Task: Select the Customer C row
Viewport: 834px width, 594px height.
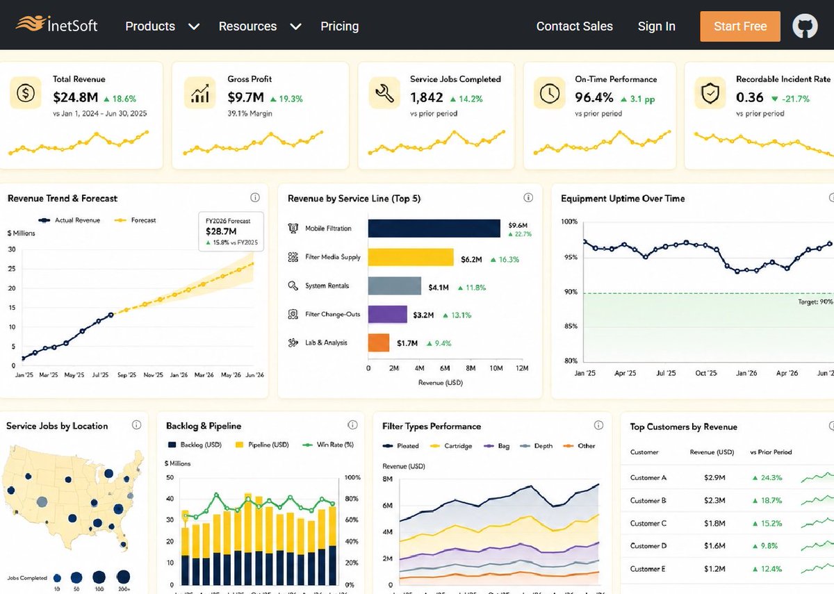Action: (728, 523)
